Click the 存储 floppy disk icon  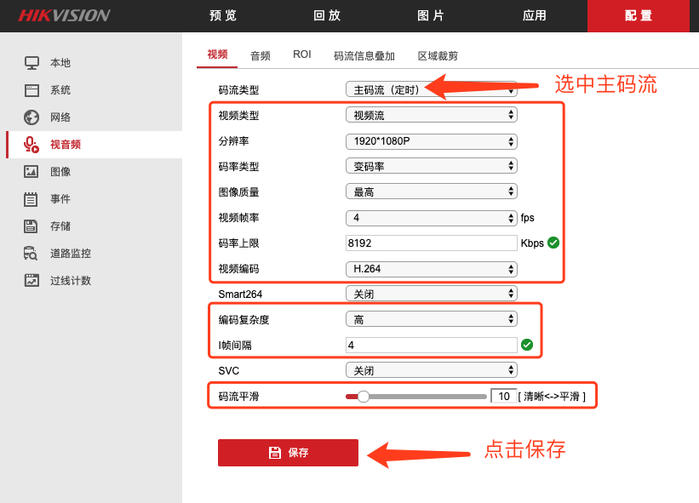coord(32,226)
